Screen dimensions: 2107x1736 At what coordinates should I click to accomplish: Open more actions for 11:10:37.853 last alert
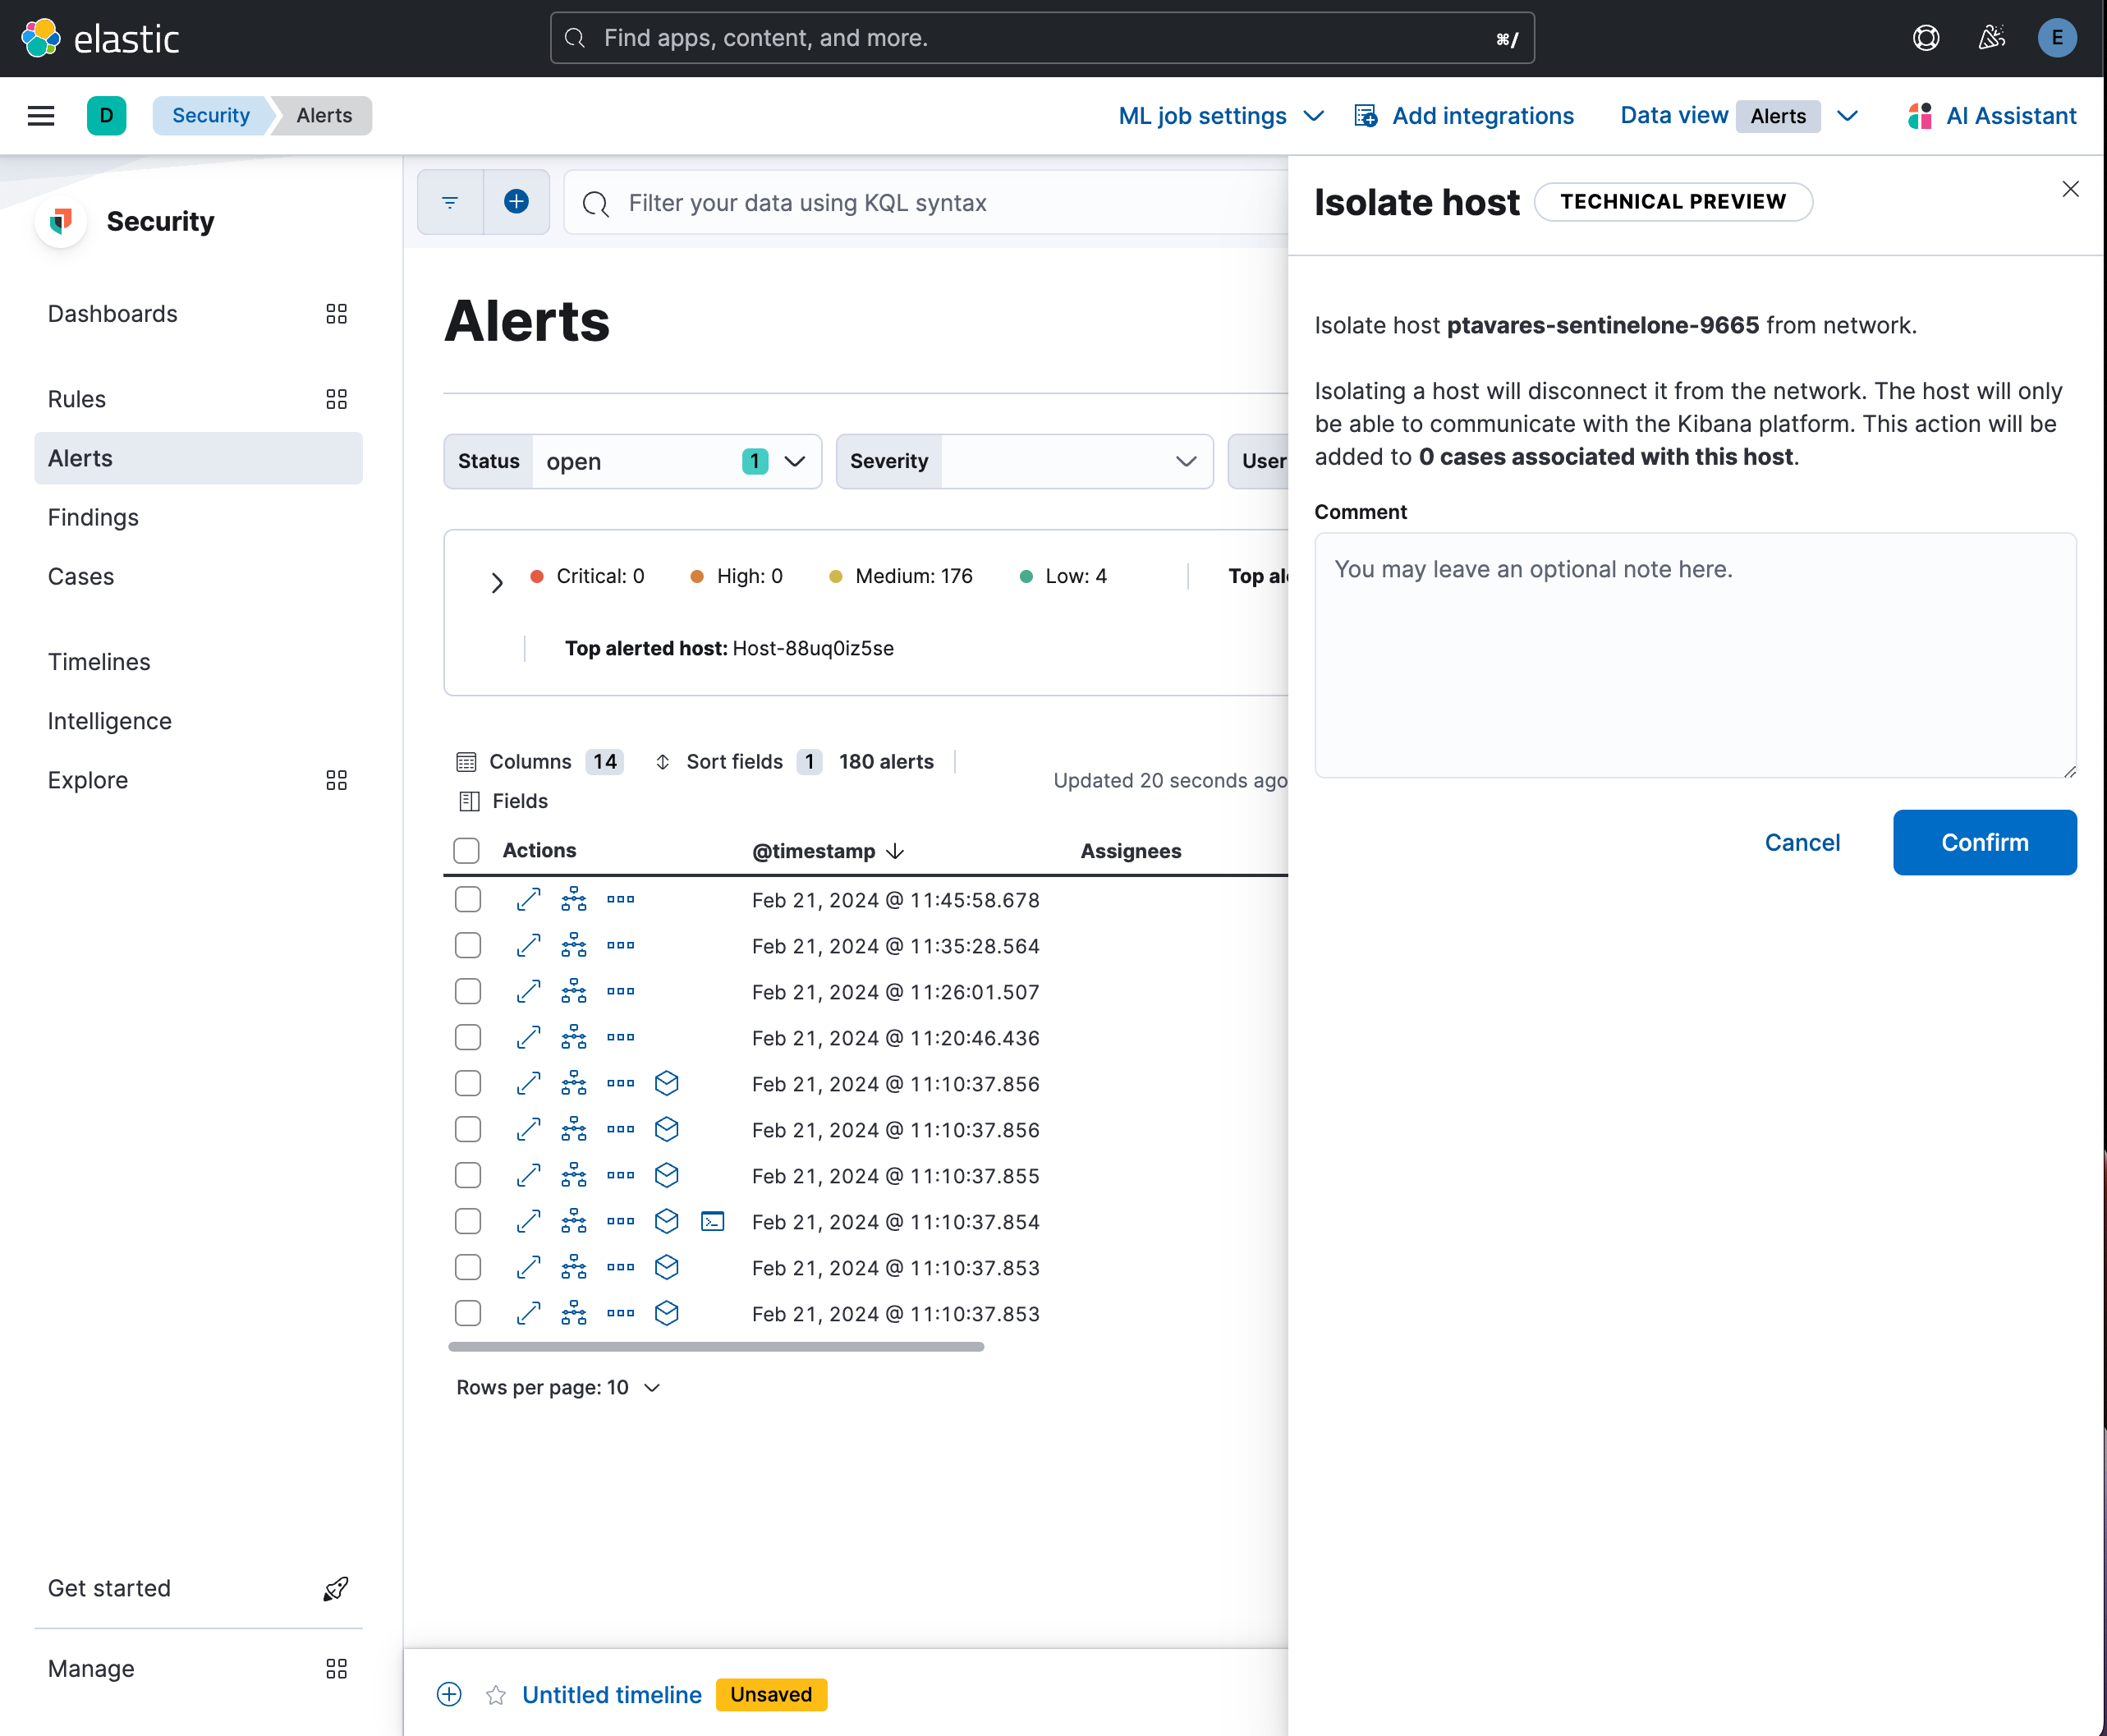point(620,1313)
